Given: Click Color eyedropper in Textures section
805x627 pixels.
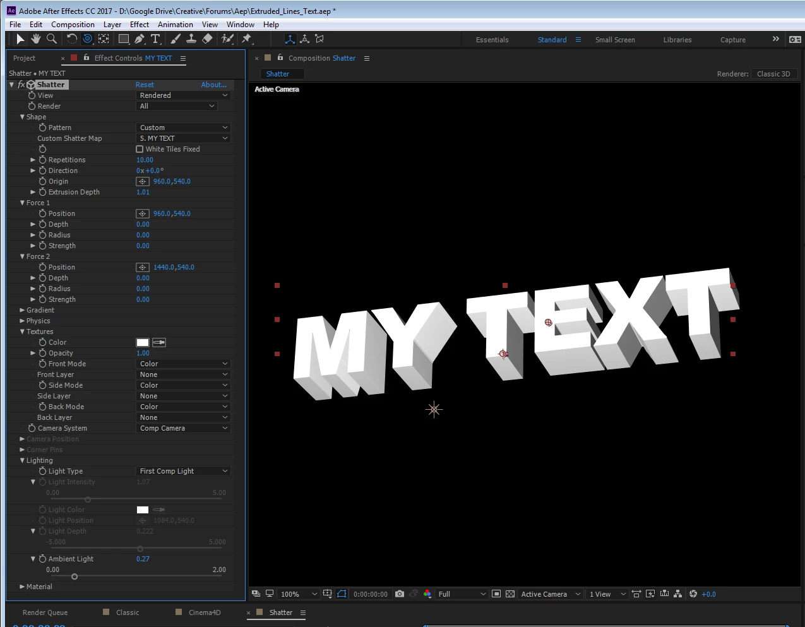Looking at the screenshot, I should pyautogui.click(x=159, y=342).
